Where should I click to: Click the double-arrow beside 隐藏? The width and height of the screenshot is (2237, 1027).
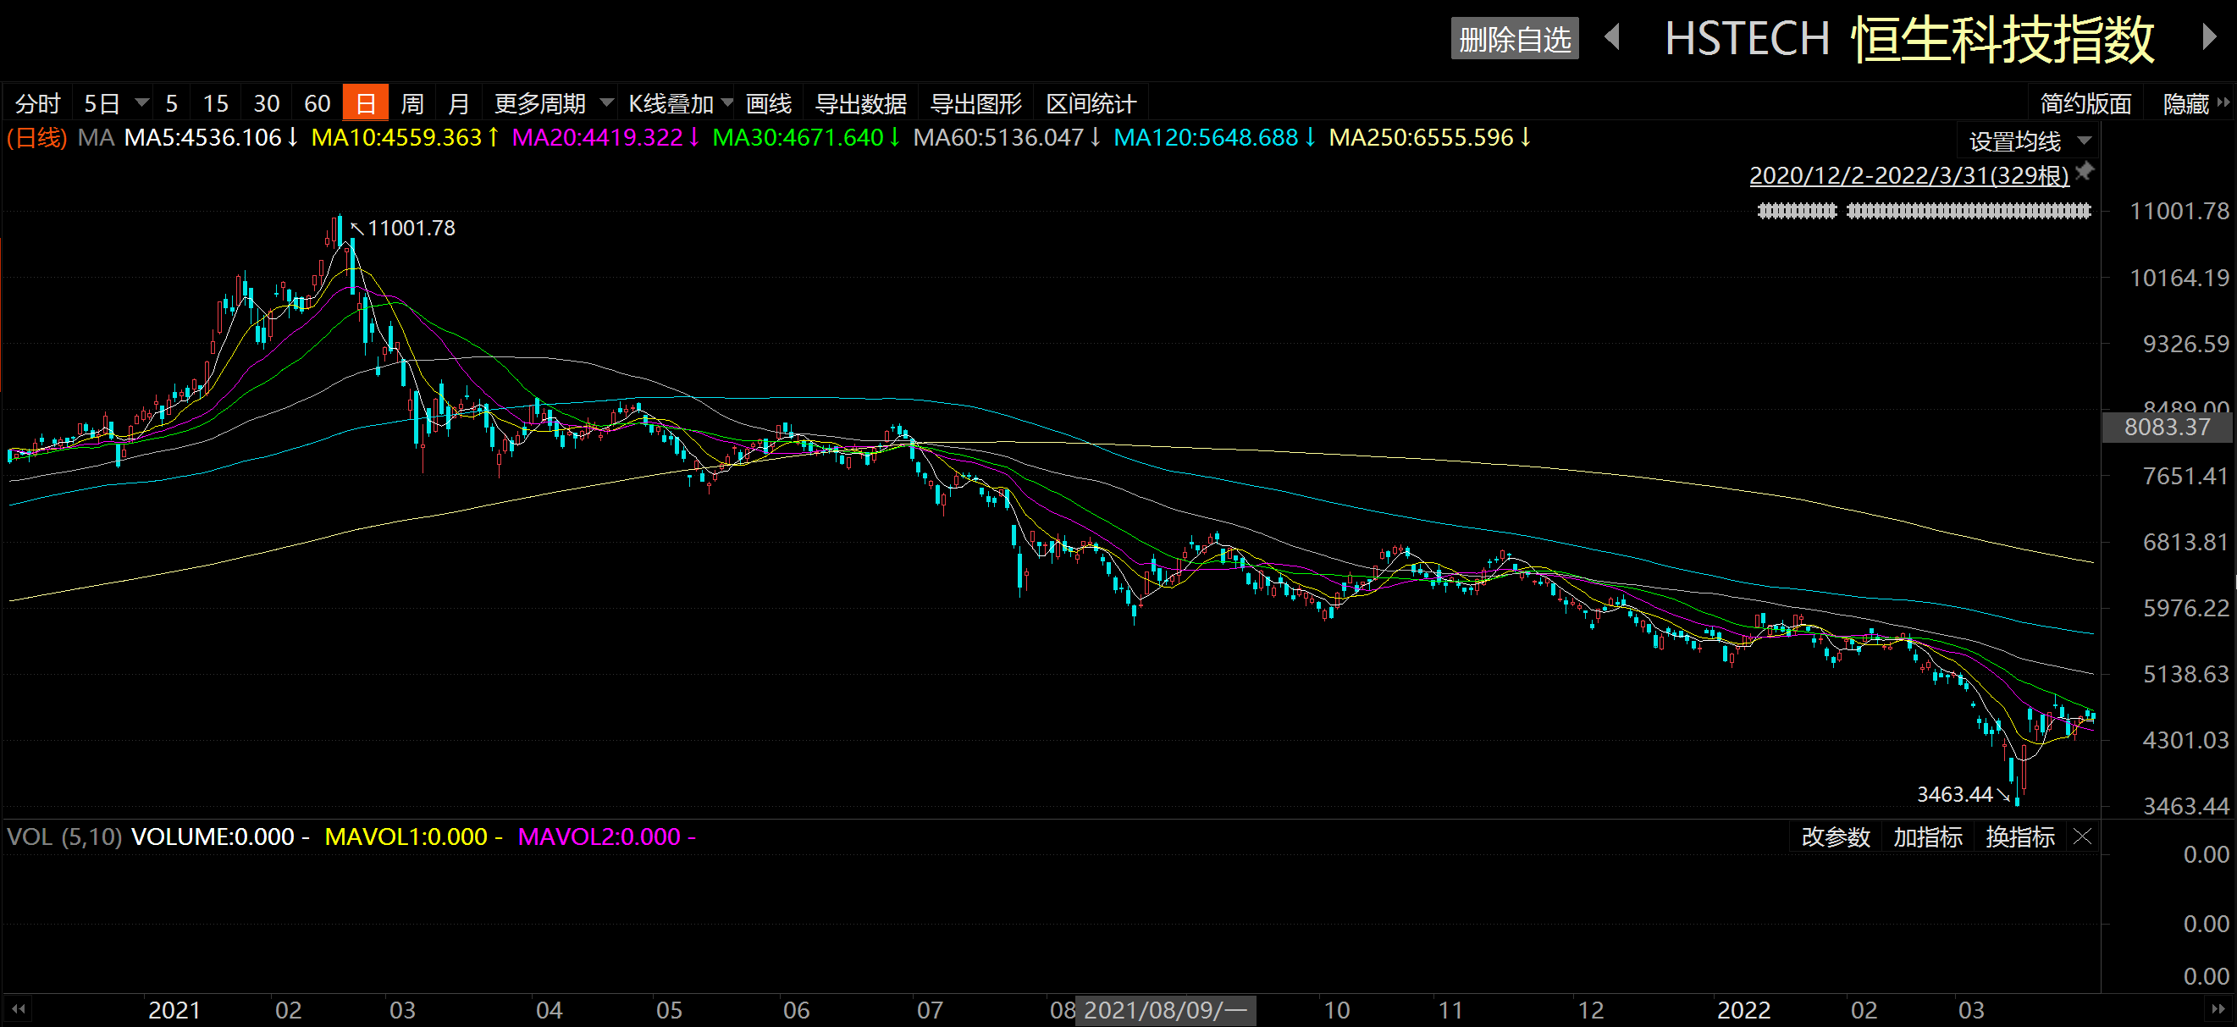point(2223,103)
